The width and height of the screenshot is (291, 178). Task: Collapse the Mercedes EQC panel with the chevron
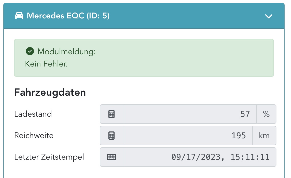[x=269, y=16]
